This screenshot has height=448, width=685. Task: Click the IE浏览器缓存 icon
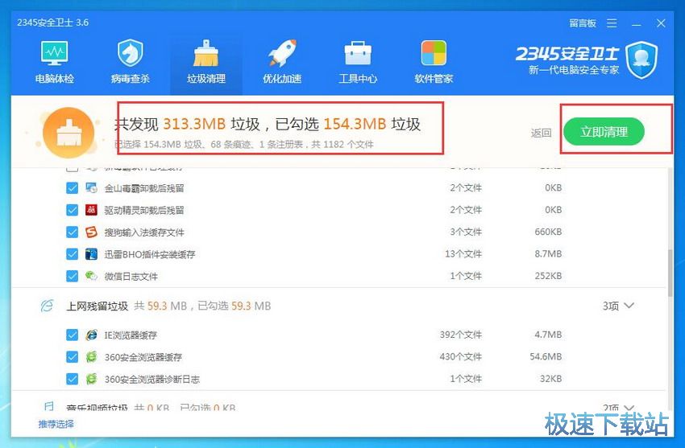[x=91, y=335]
